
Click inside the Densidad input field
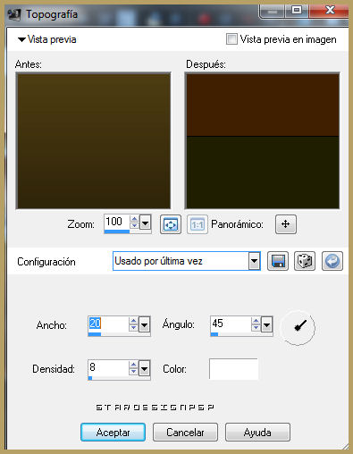(x=108, y=368)
